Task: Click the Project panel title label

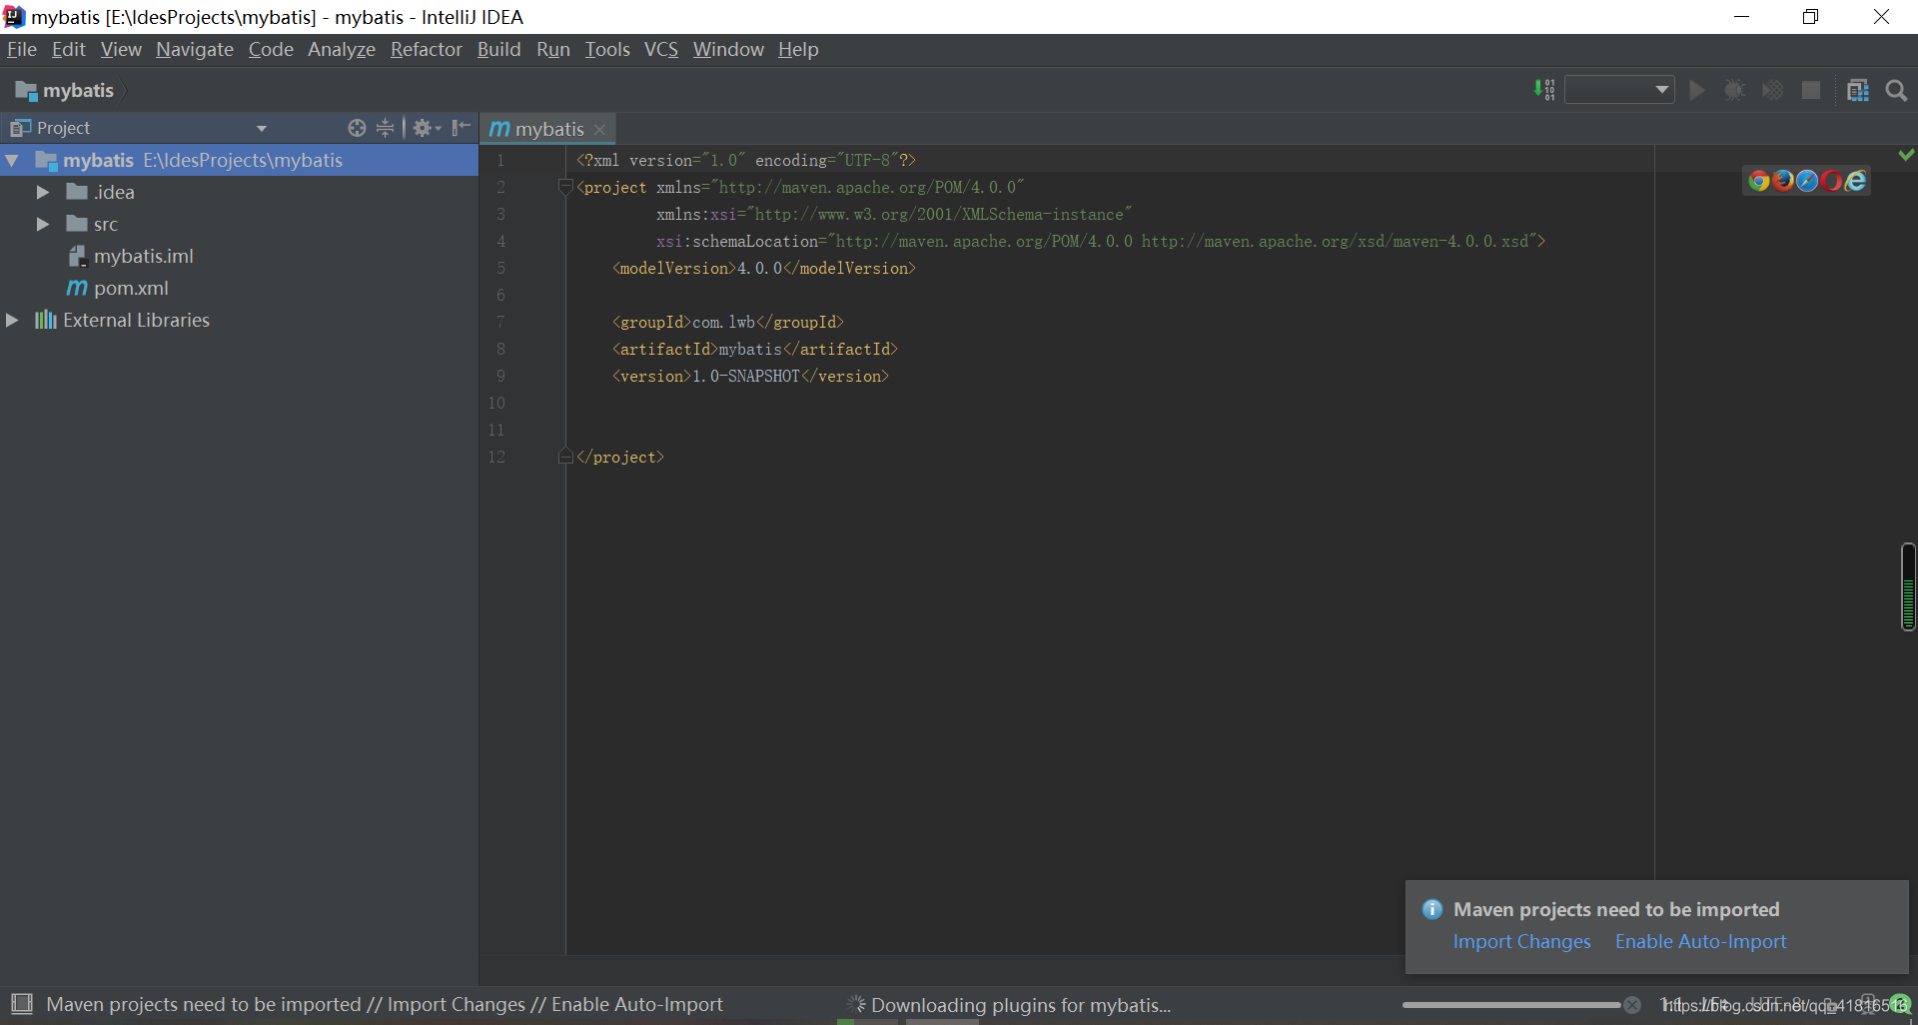Action: [63, 128]
